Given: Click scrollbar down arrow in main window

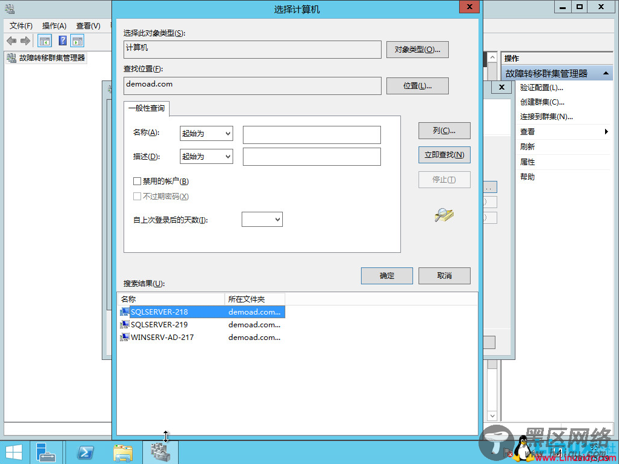Looking at the screenshot, I should [492, 416].
